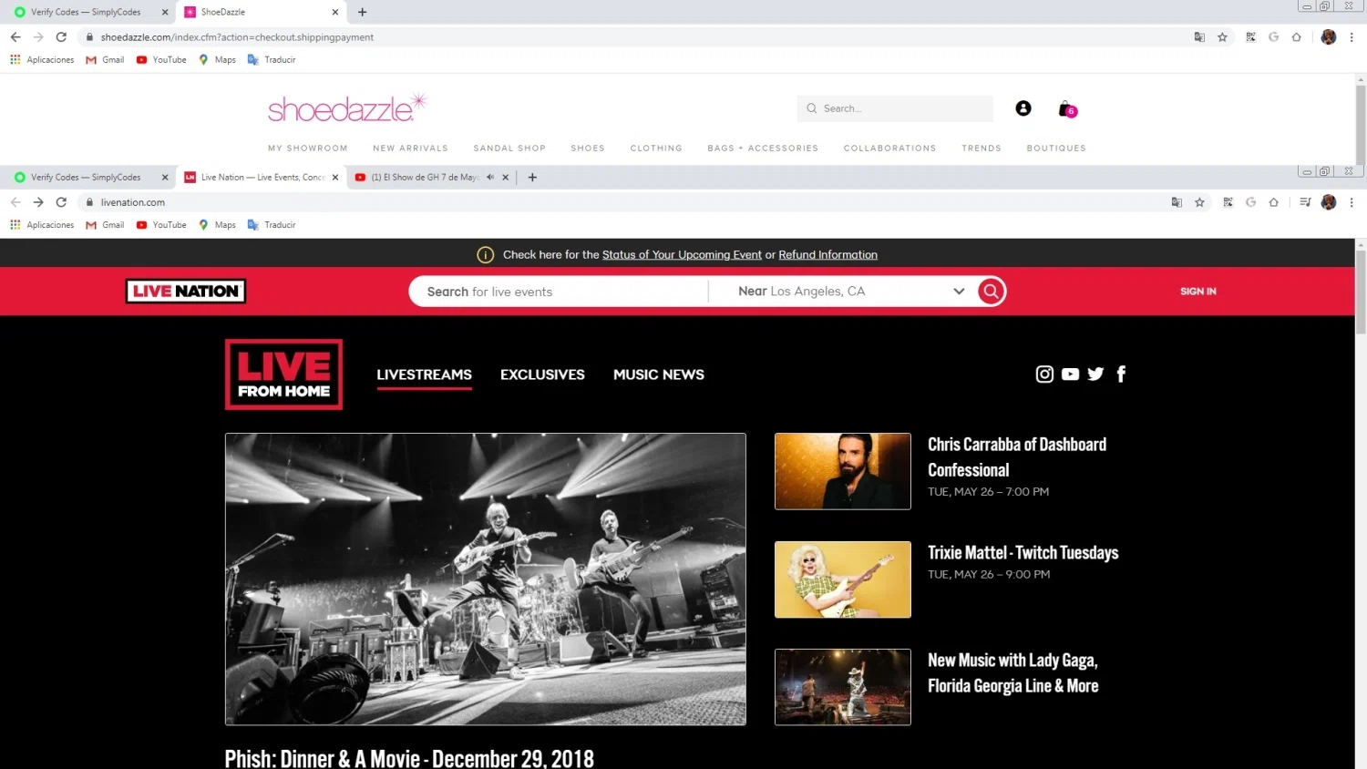Click the ShoeDazzle logo
The height and width of the screenshot is (769, 1367).
point(346,108)
